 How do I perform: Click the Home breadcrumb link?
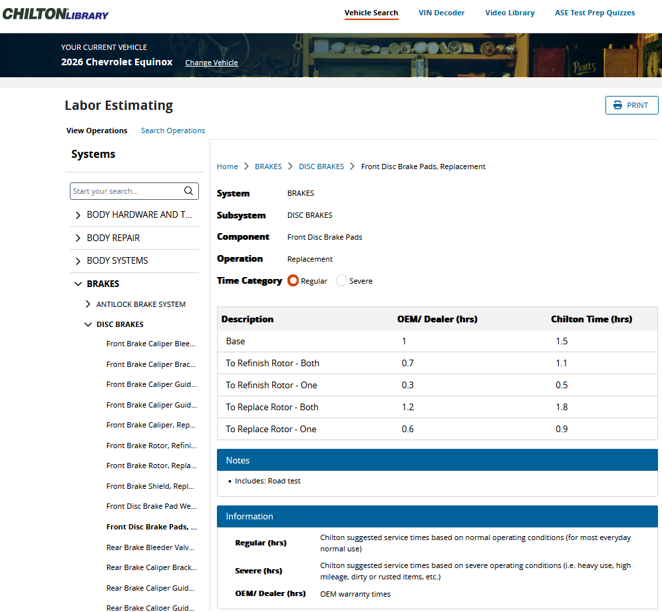(x=227, y=166)
